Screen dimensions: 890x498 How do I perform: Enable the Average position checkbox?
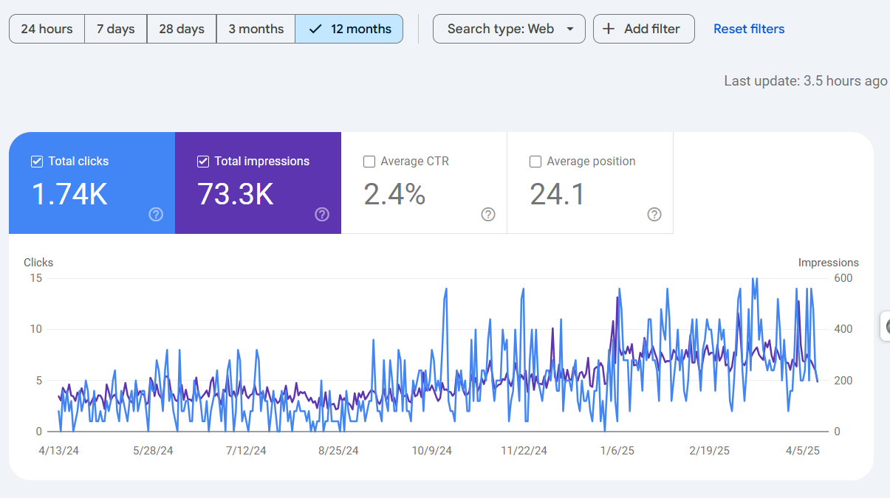coord(535,162)
